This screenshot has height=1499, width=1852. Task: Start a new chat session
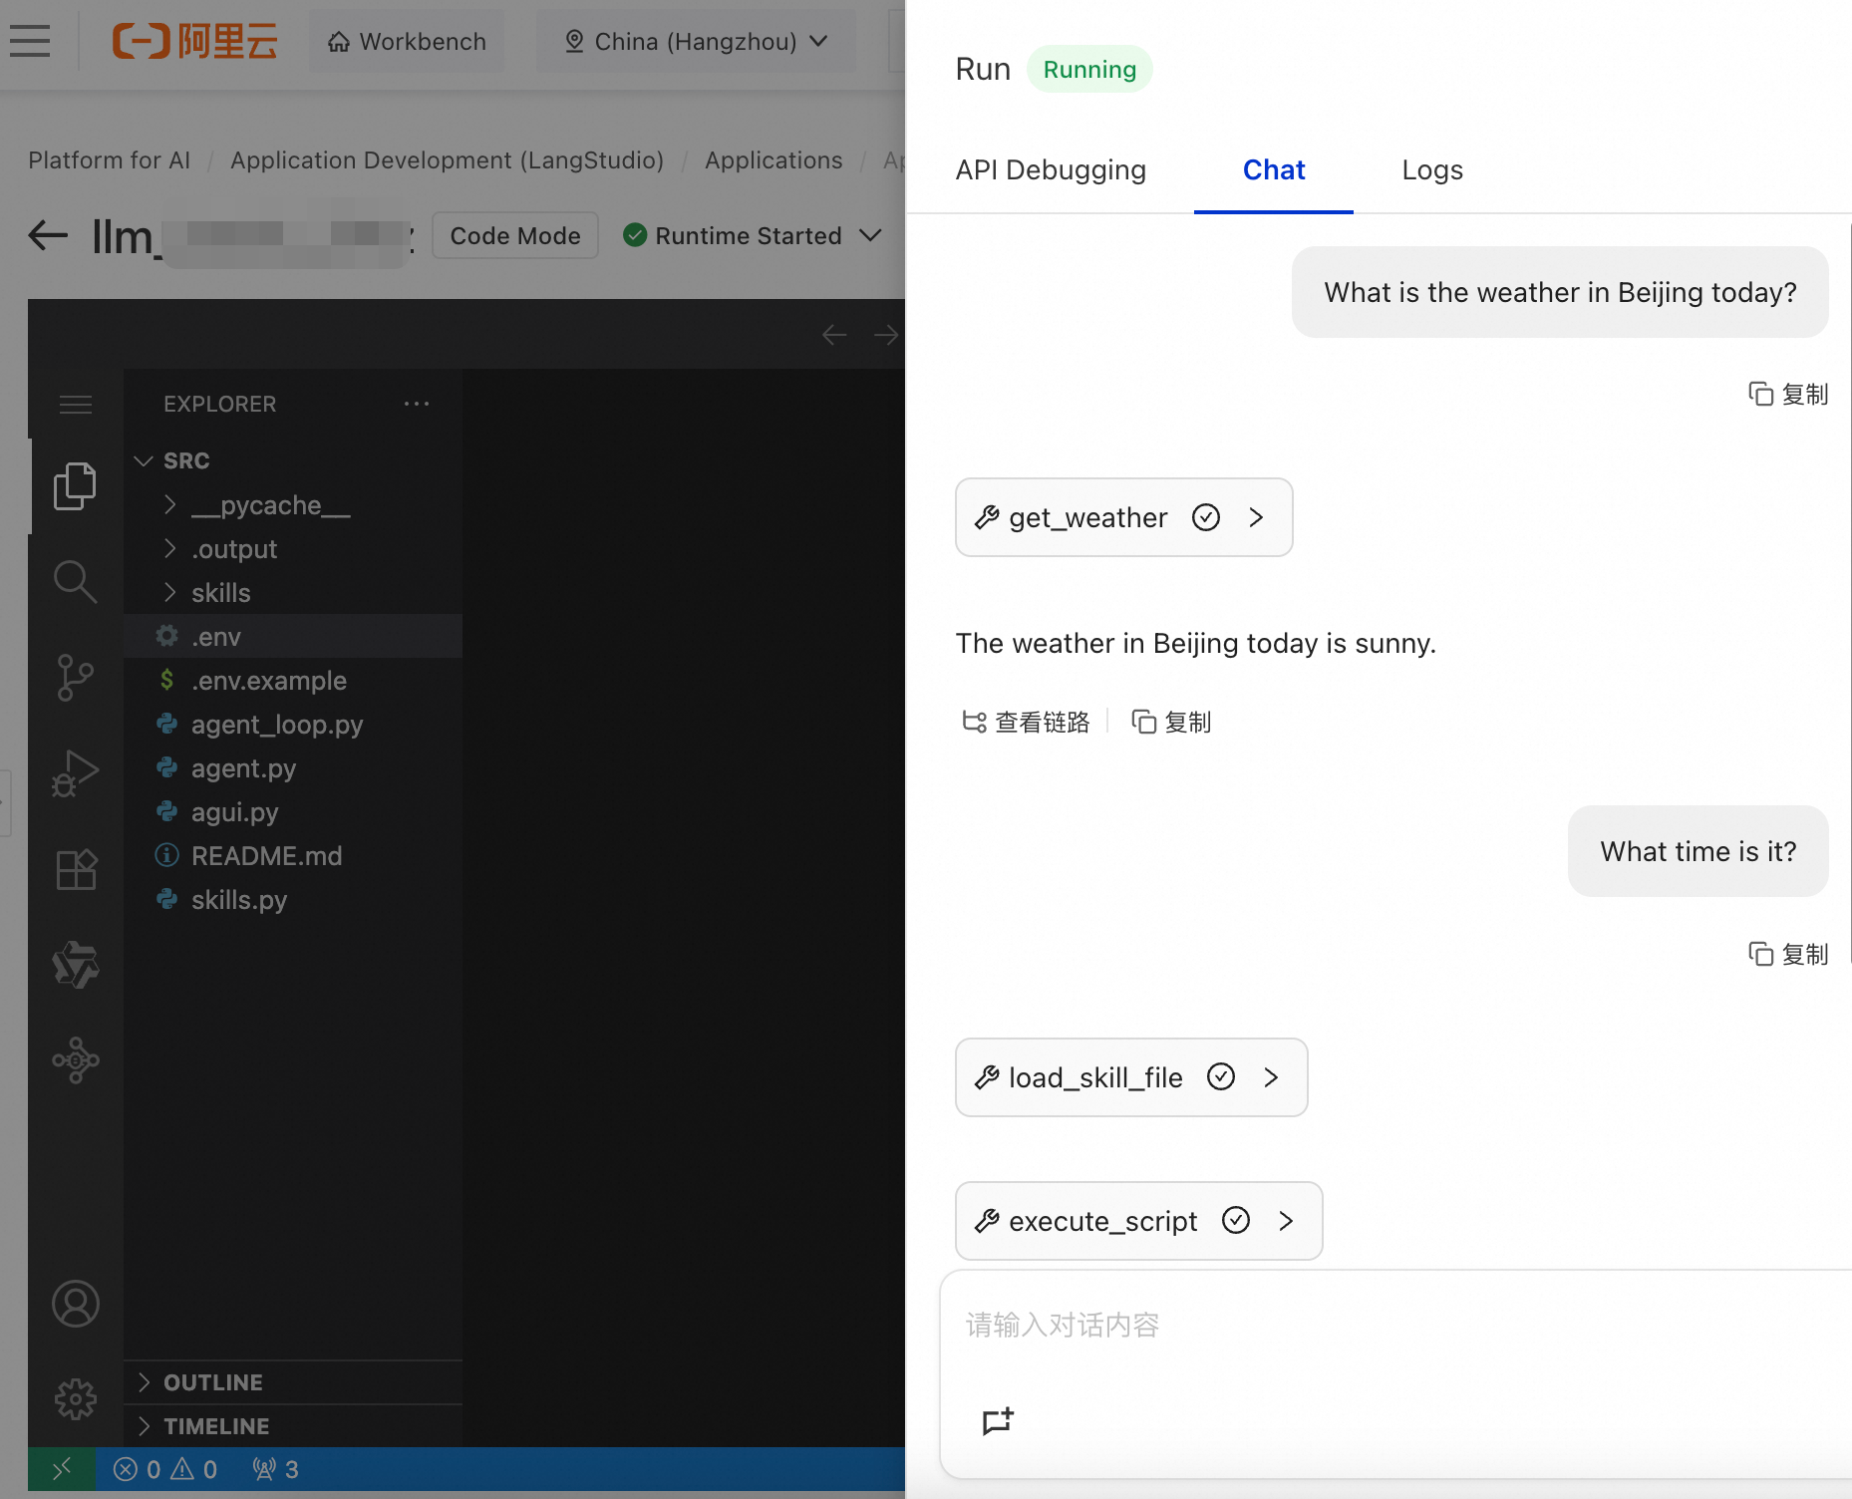click(x=998, y=1421)
